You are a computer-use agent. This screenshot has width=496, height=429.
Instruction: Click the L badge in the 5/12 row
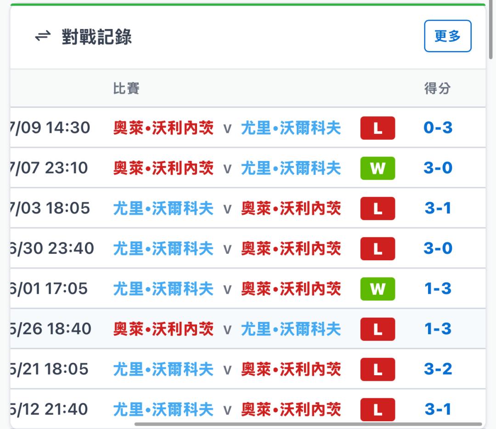click(x=378, y=409)
